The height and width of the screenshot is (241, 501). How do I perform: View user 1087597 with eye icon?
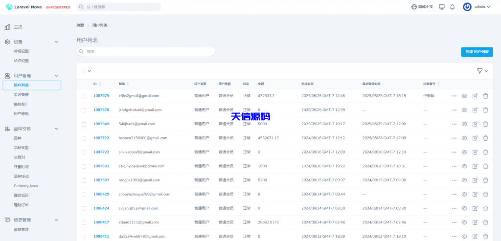point(464,180)
